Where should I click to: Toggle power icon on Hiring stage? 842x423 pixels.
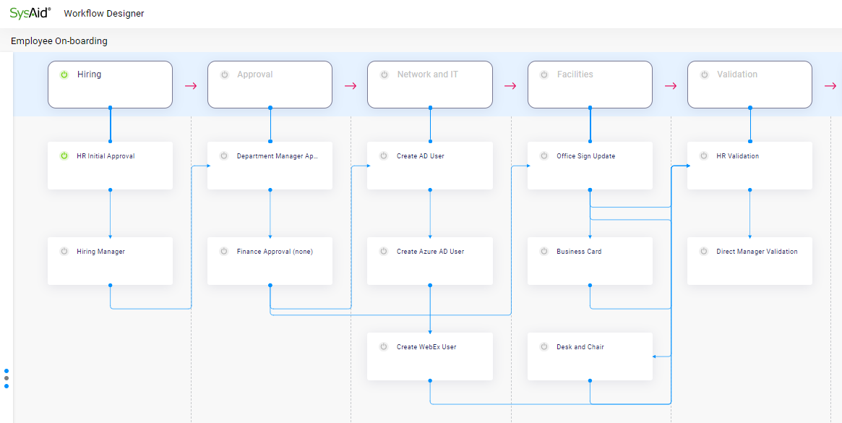[64, 74]
